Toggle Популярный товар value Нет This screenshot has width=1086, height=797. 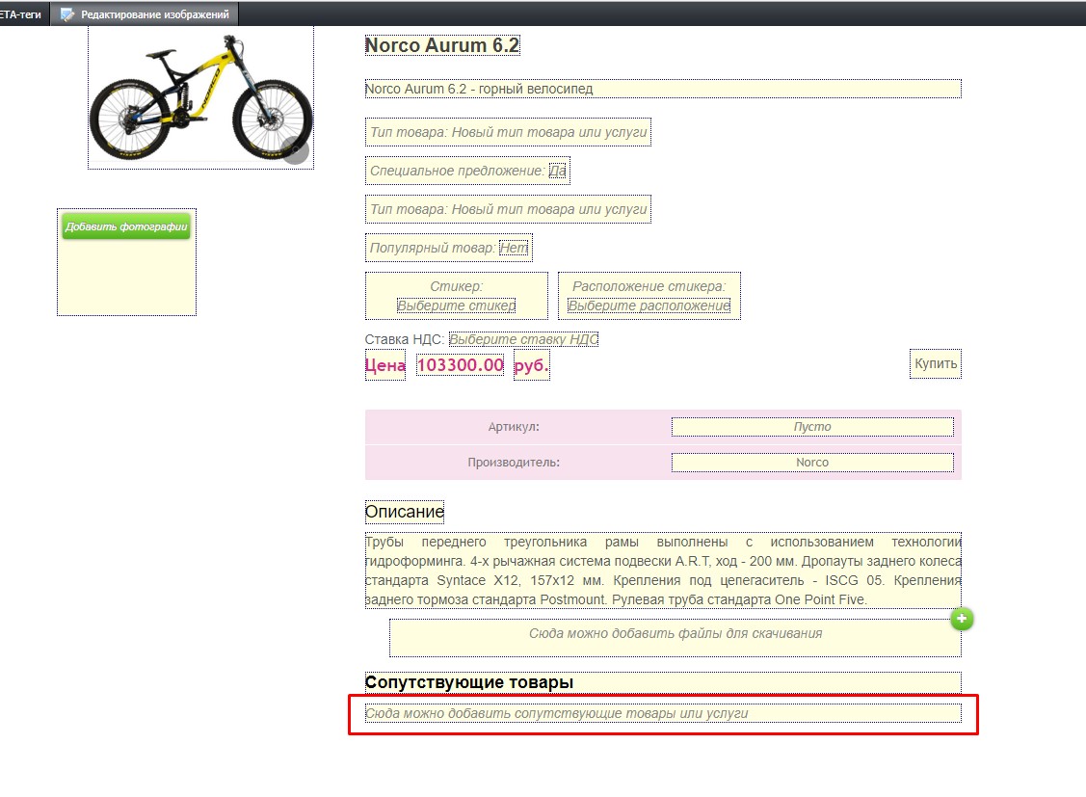[x=514, y=248]
